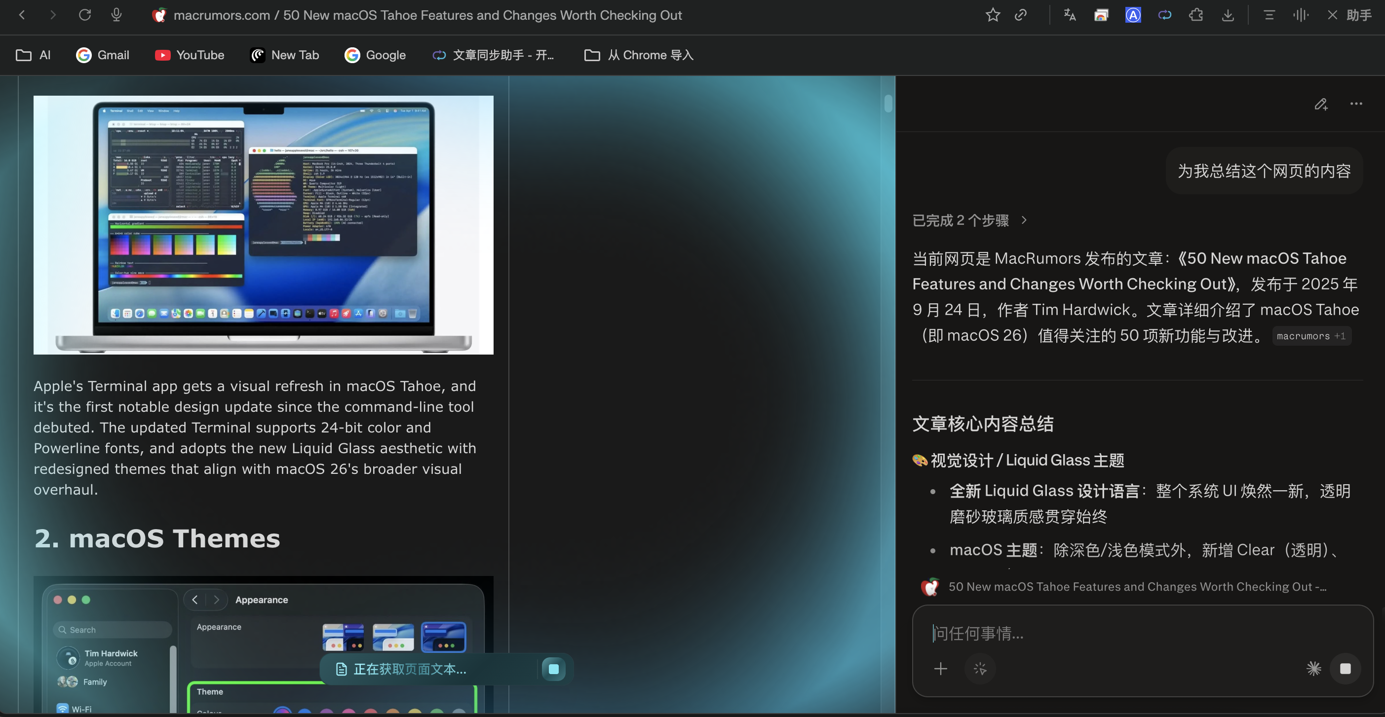Go back with the browser back arrow
Screen dimensions: 1385x717
click(22, 15)
